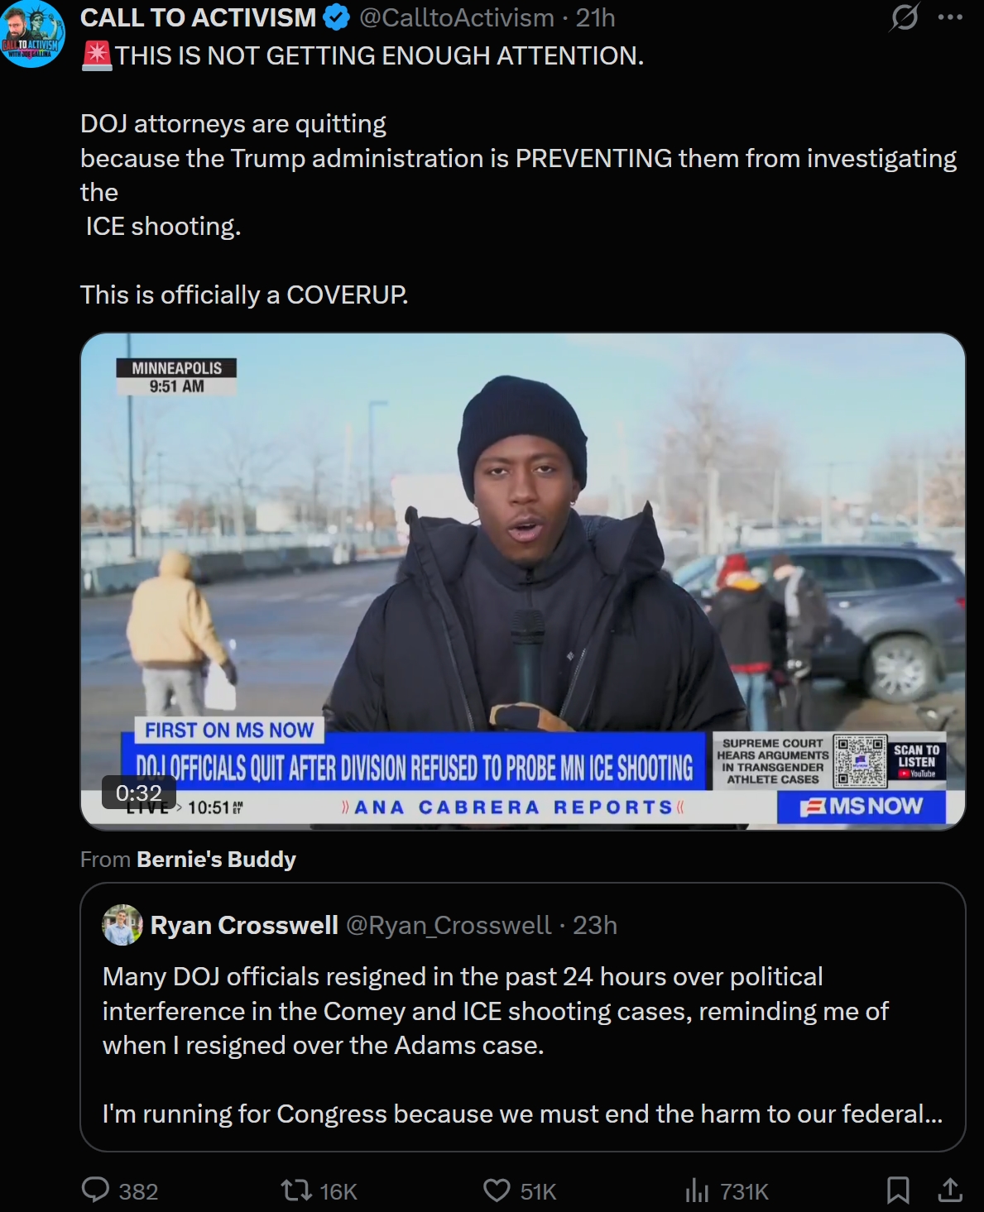Open CALL TO ACTIVISM profile avatar
The width and height of the screenshot is (984, 1212).
pyautogui.click(x=31, y=34)
